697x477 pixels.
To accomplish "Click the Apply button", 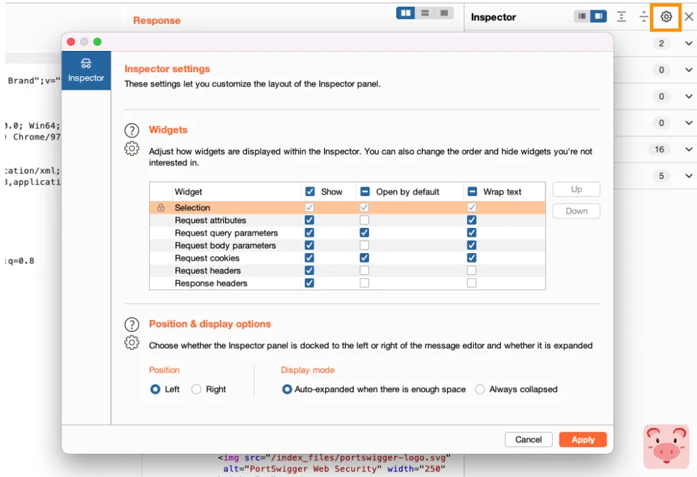I will (x=583, y=440).
